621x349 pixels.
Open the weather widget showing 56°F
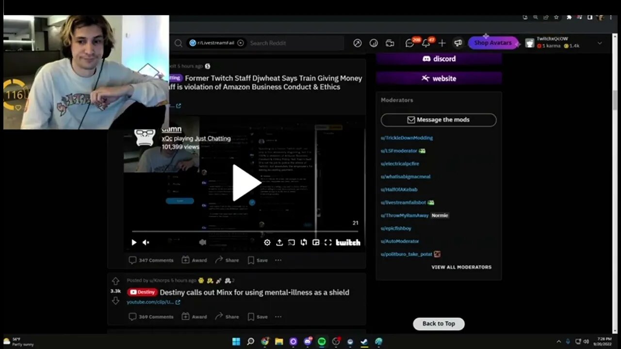coord(18,342)
